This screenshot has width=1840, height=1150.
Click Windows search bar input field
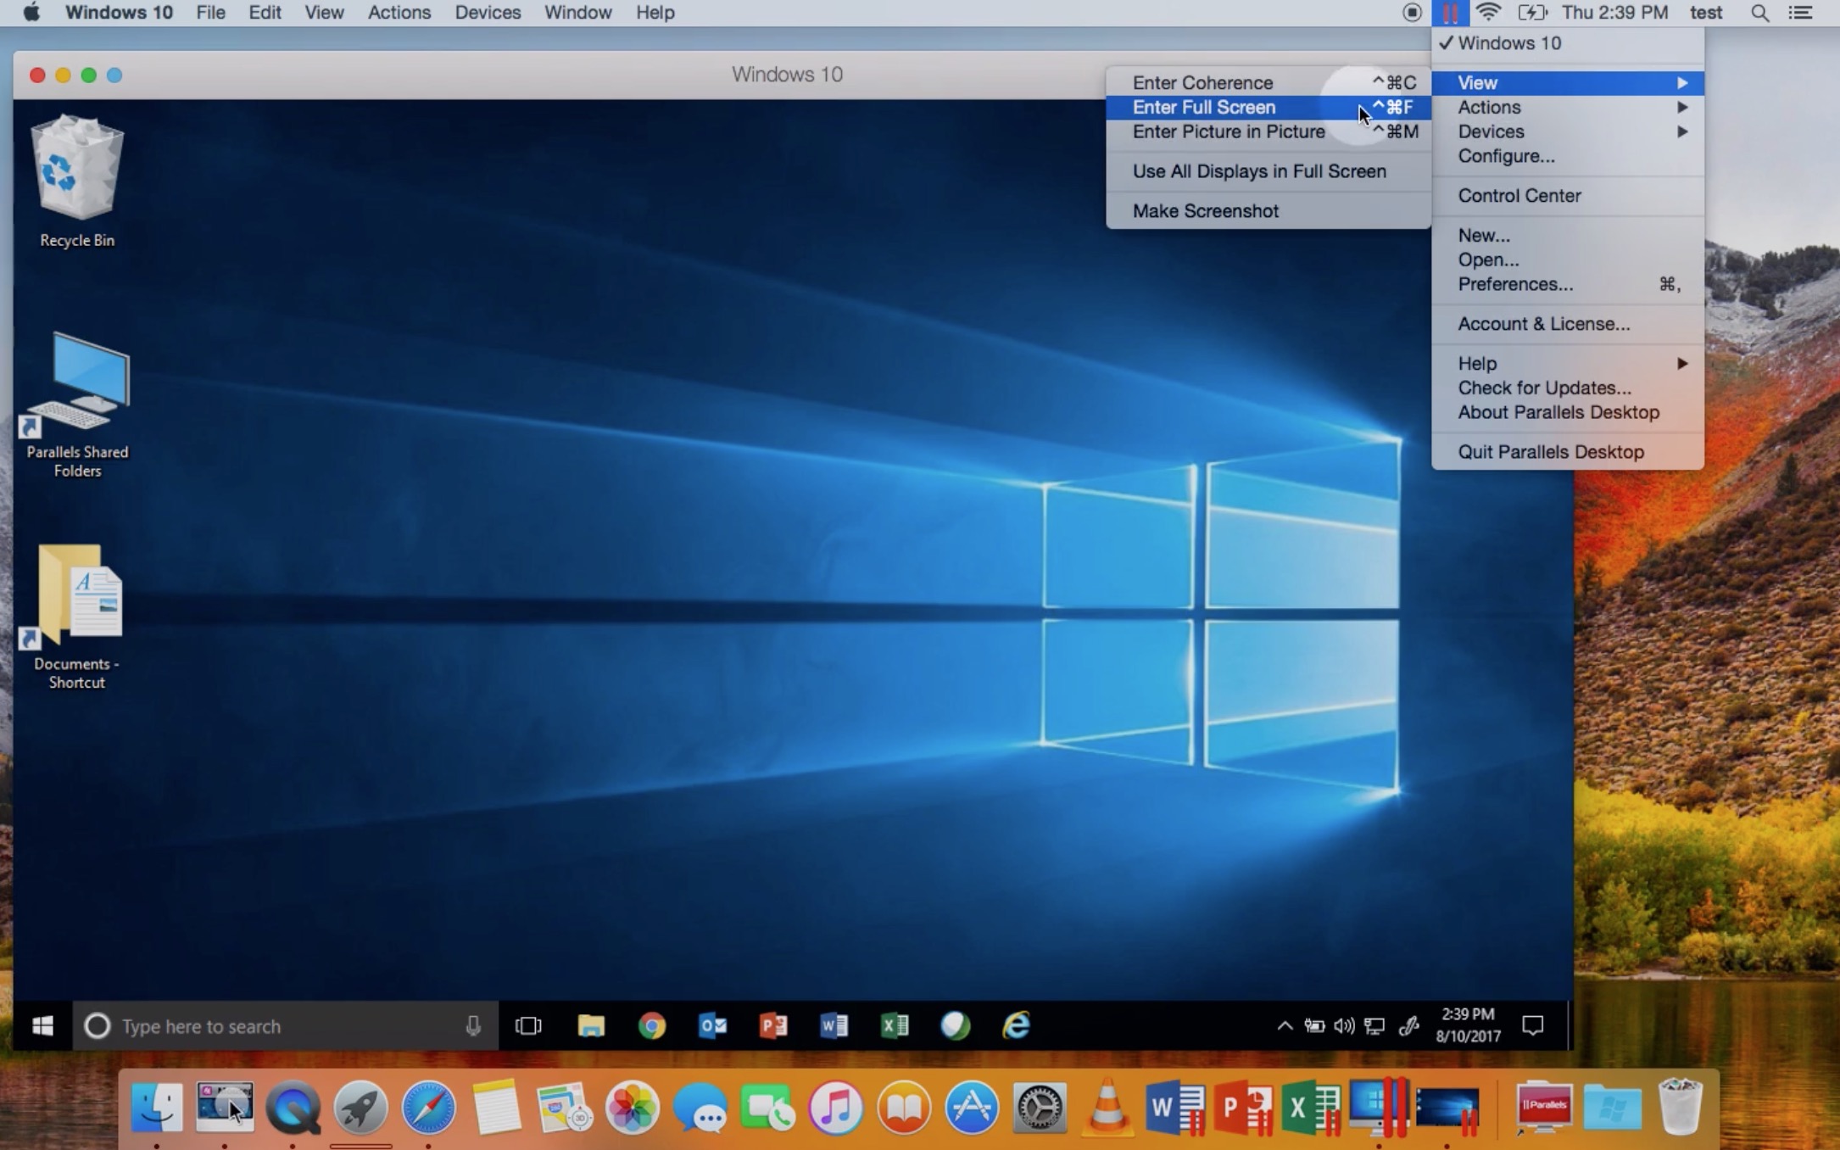(x=280, y=1025)
